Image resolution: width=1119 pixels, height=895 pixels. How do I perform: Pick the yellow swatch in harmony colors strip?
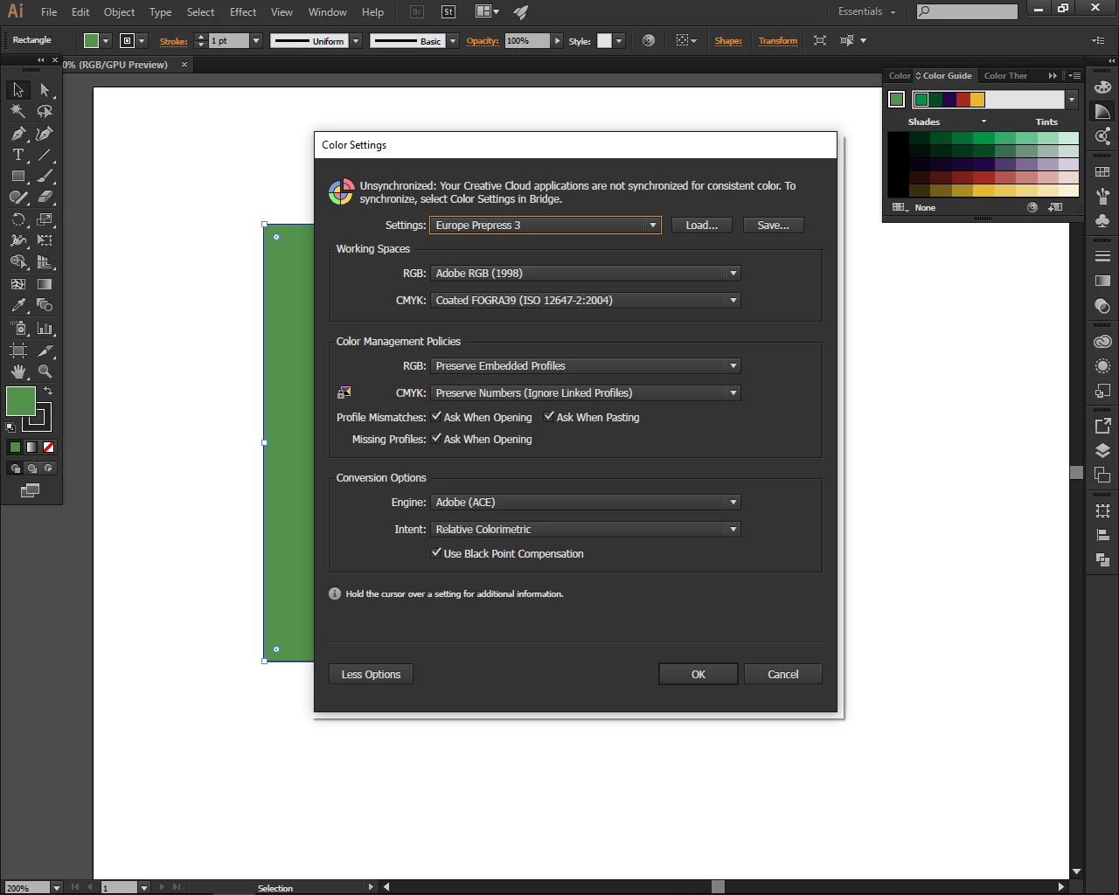tap(977, 100)
